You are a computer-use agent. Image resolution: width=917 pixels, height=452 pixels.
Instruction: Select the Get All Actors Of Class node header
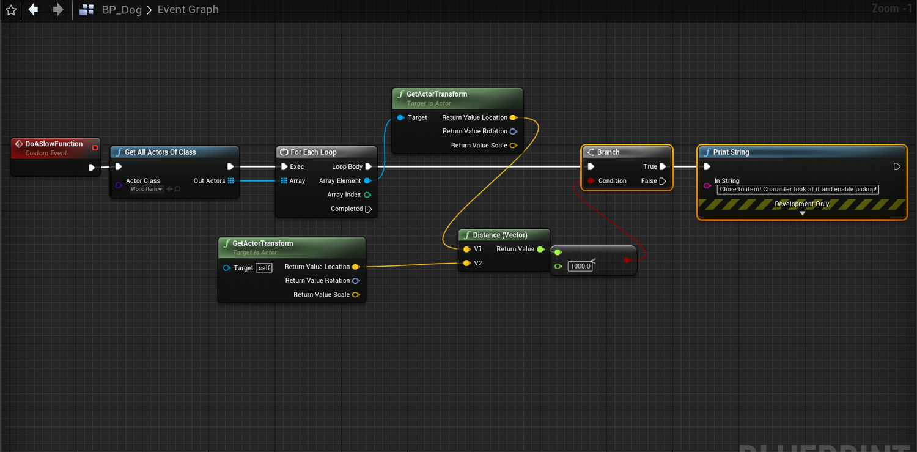pos(174,152)
